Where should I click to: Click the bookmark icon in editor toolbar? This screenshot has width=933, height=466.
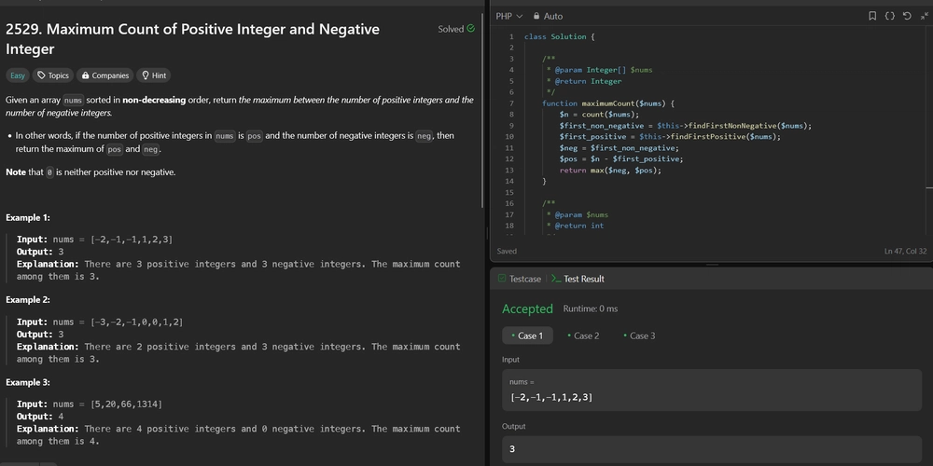pyautogui.click(x=872, y=16)
